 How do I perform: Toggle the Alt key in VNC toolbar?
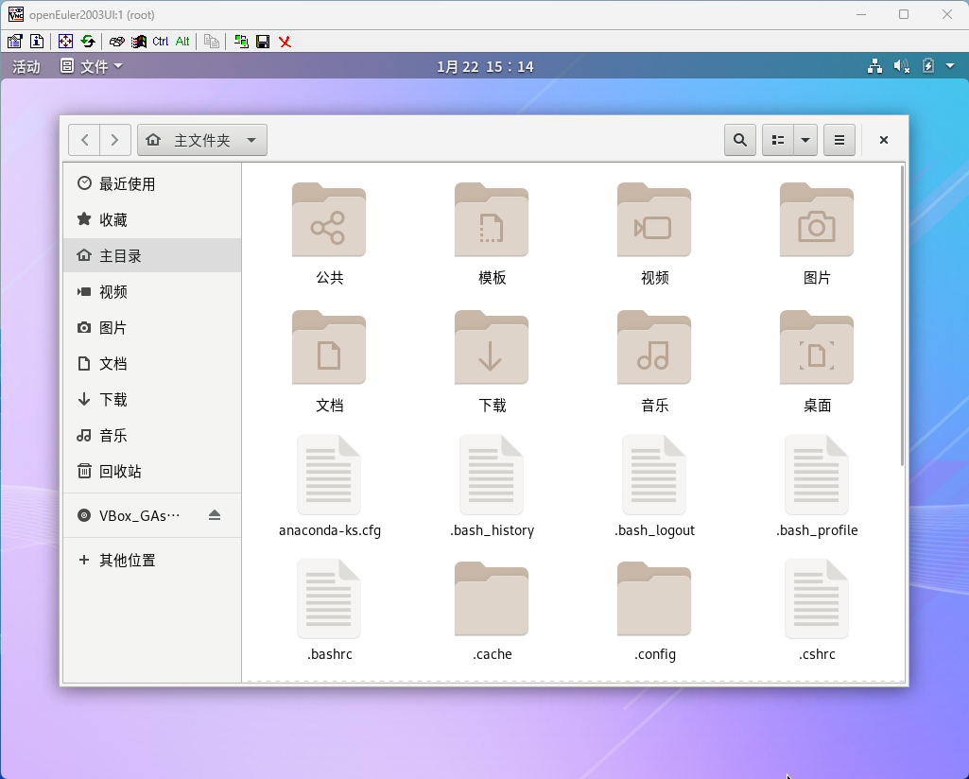[182, 42]
